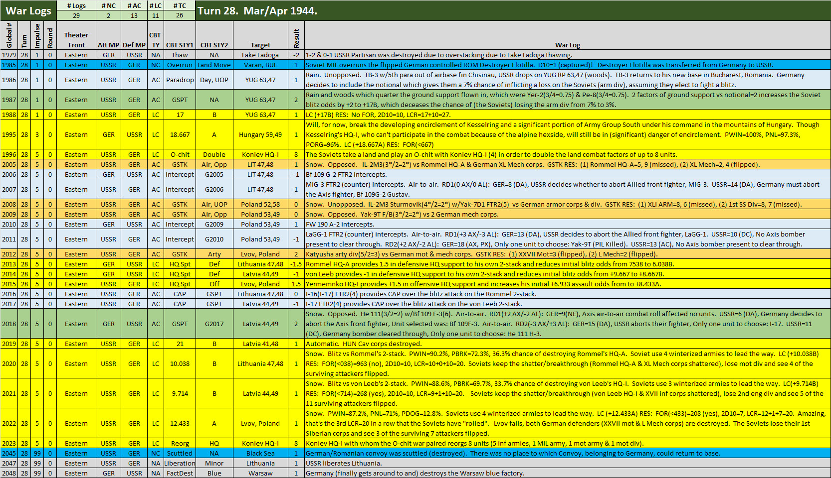
Task: Click global number cell 1985
Action: [9, 65]
